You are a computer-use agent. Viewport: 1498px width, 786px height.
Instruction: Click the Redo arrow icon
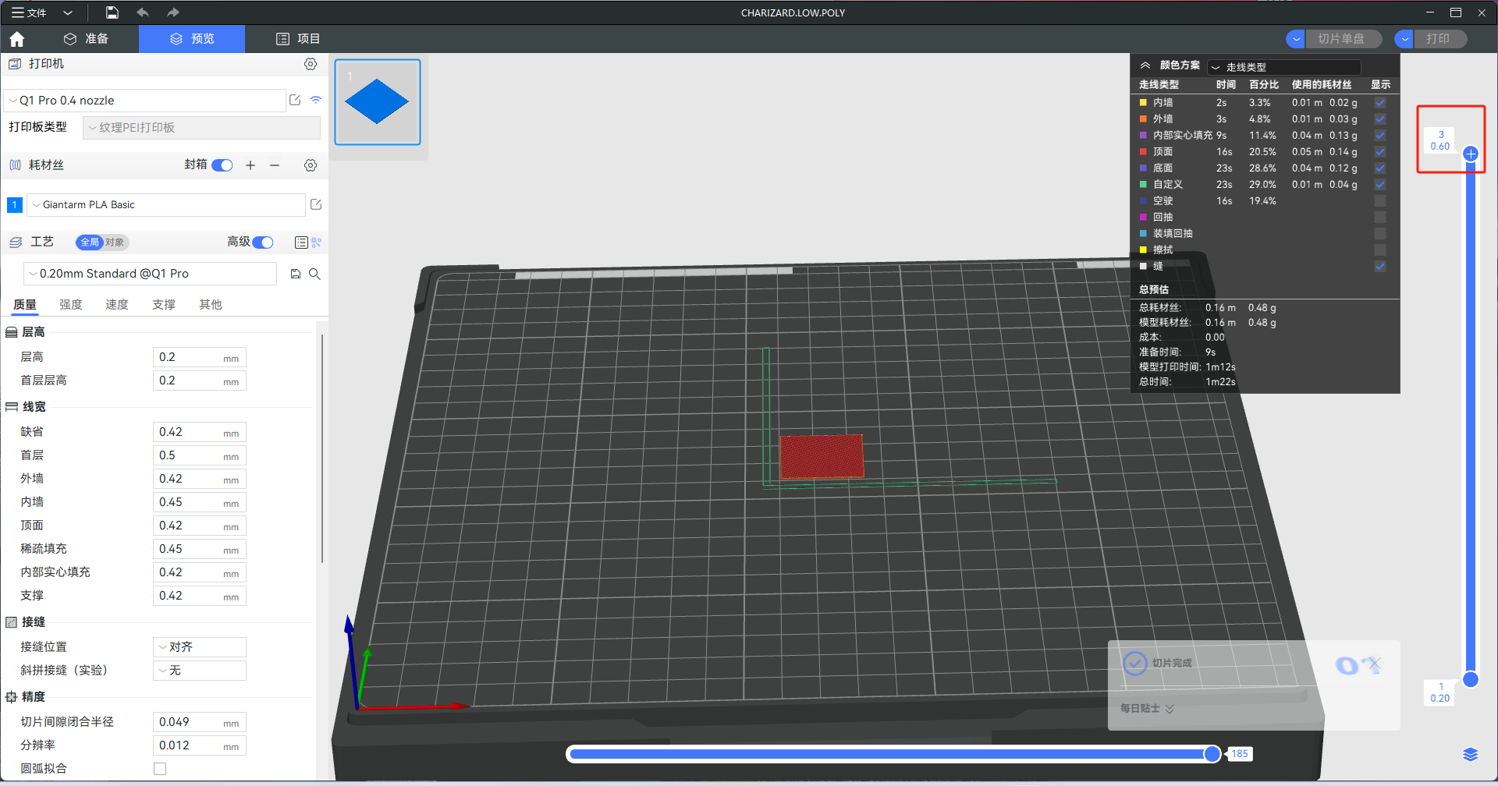click(172, 12)
